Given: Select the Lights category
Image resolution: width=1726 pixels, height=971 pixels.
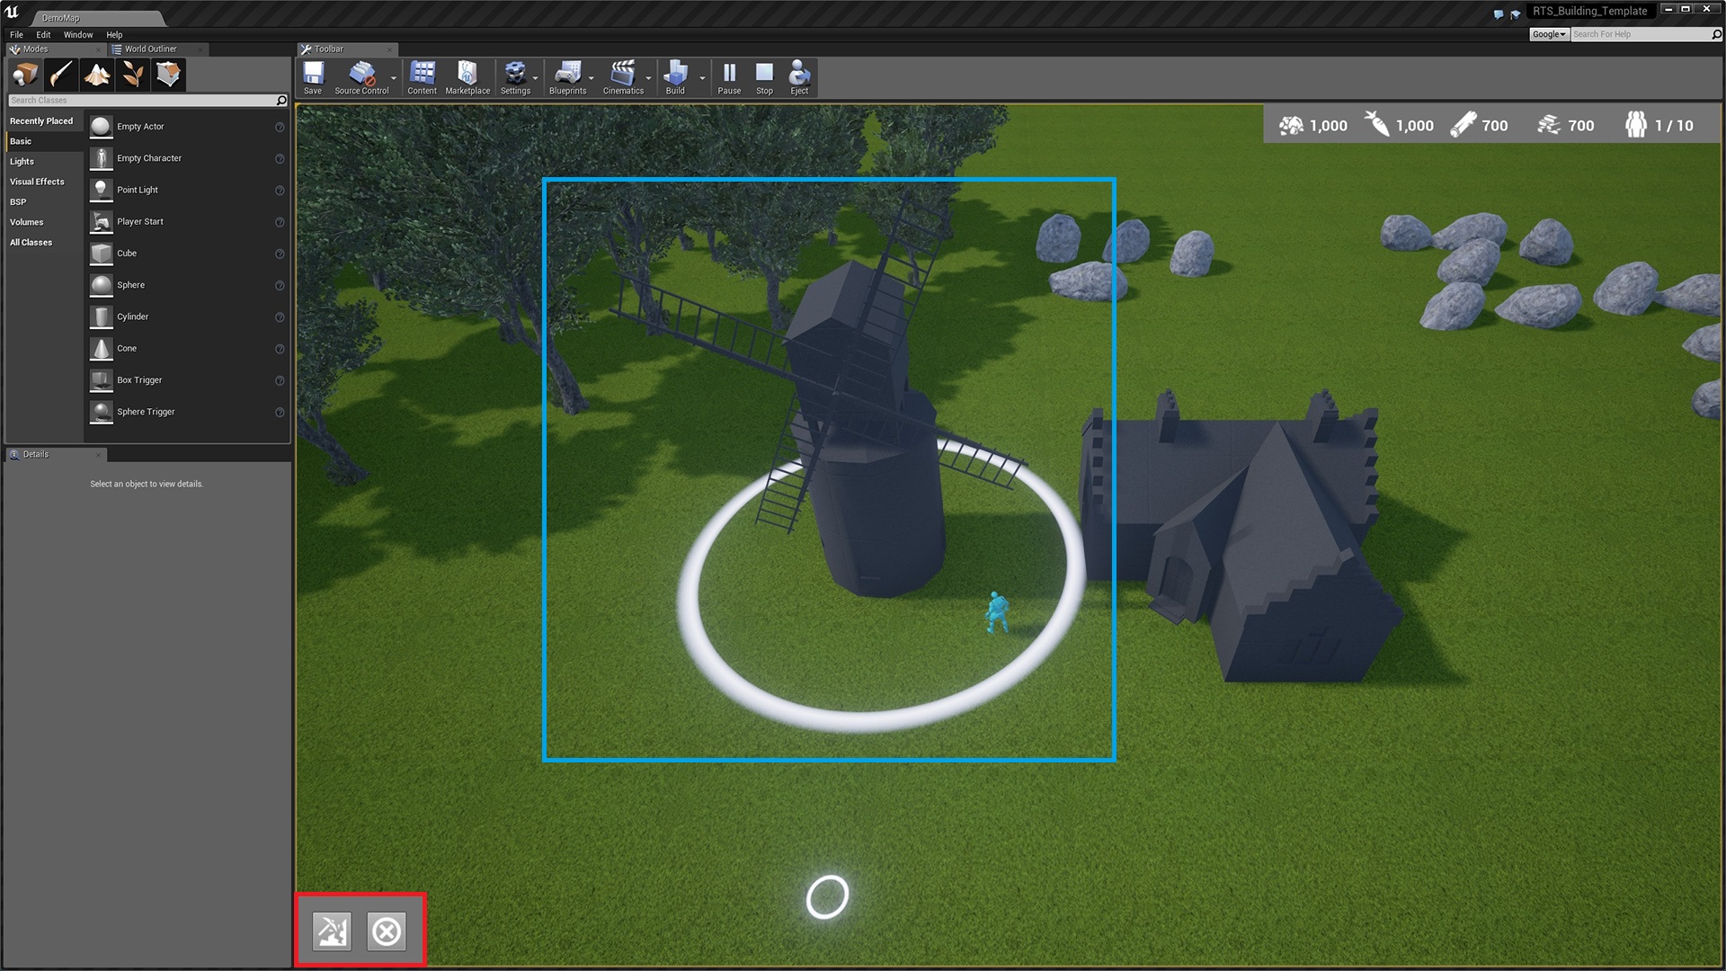Looking at the screenshot, I should point(22,162).
